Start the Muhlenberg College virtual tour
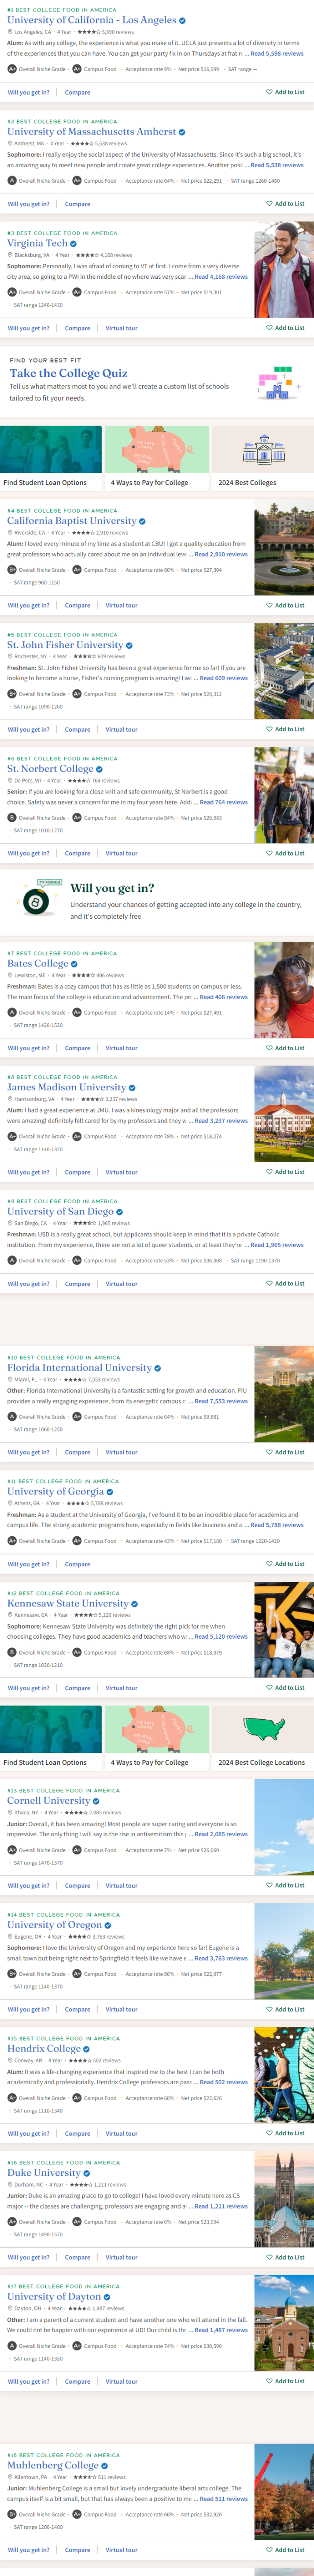Screen dimensions: 314x2576 pyautogui.click(x=122, y=2550)
